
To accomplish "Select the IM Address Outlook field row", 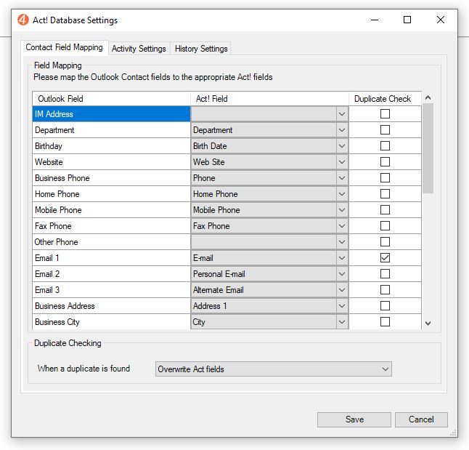I will tap(111, 114).
